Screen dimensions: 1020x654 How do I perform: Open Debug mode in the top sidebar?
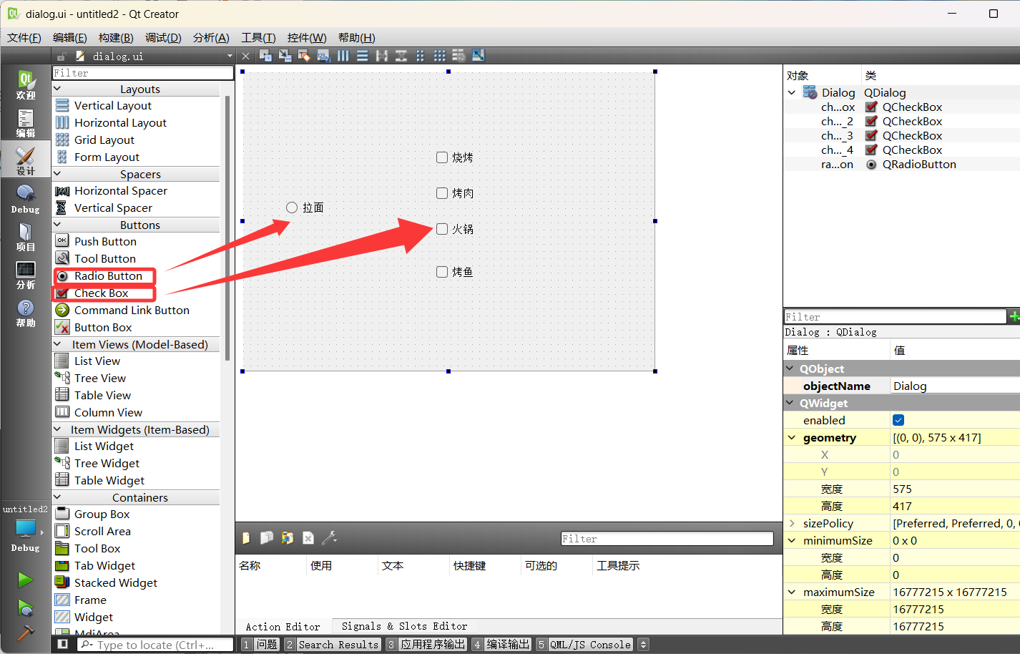[26, 198]
